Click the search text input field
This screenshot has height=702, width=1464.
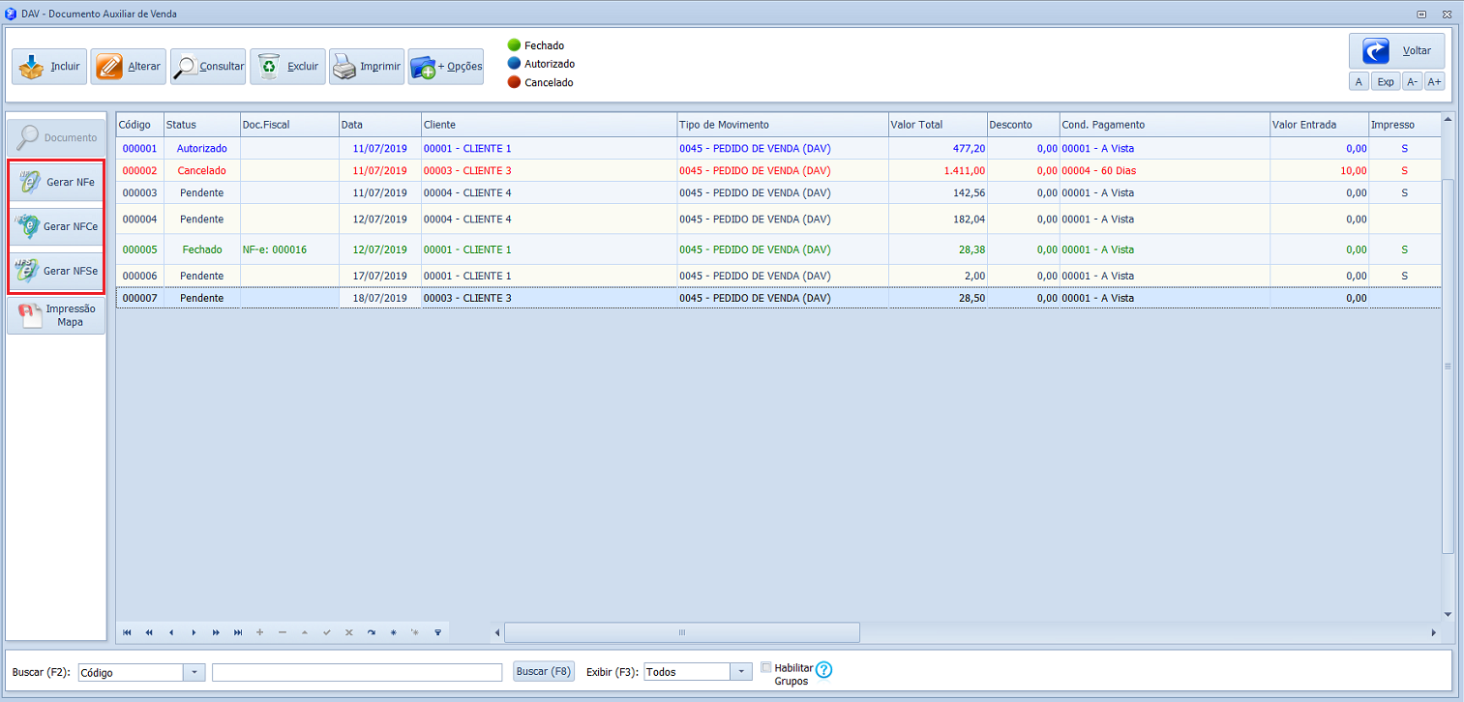pyautogui.click(x=357, y=672)
